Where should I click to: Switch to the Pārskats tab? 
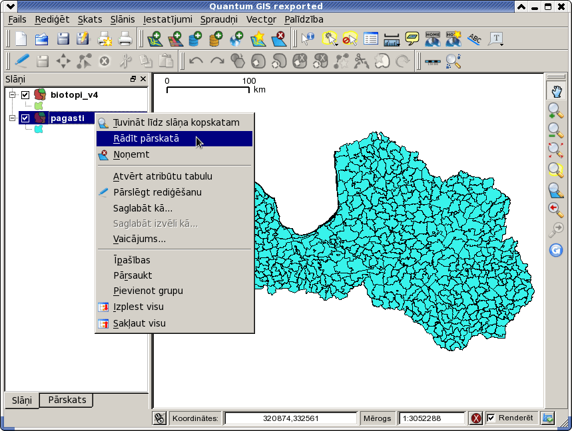[67, 400]
